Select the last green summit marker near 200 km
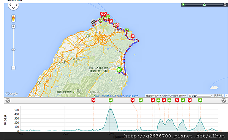The width and height of the screenshot is (228, 140). point(200,100)
